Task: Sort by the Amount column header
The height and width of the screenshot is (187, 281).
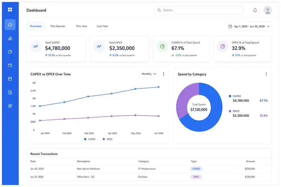Action: pos(250,161)
